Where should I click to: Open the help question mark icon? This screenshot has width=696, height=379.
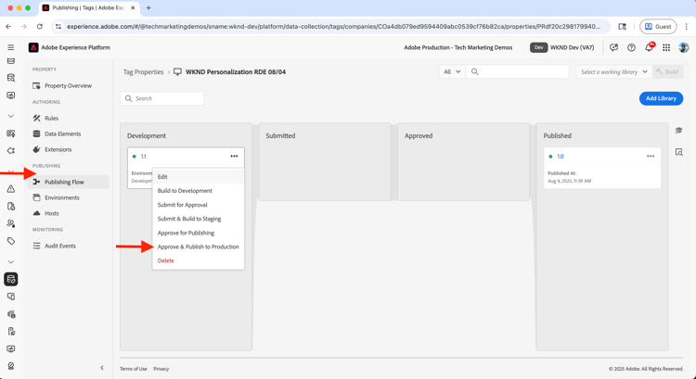click(631, 47)
